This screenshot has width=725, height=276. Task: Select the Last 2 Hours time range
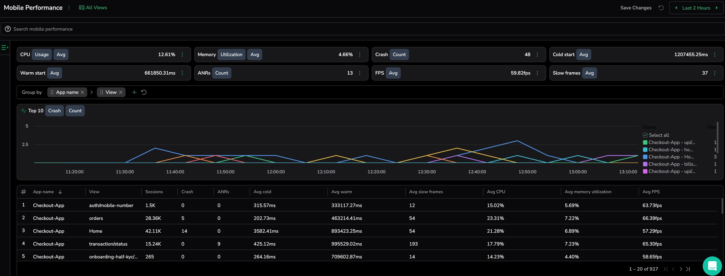(696, 8)
